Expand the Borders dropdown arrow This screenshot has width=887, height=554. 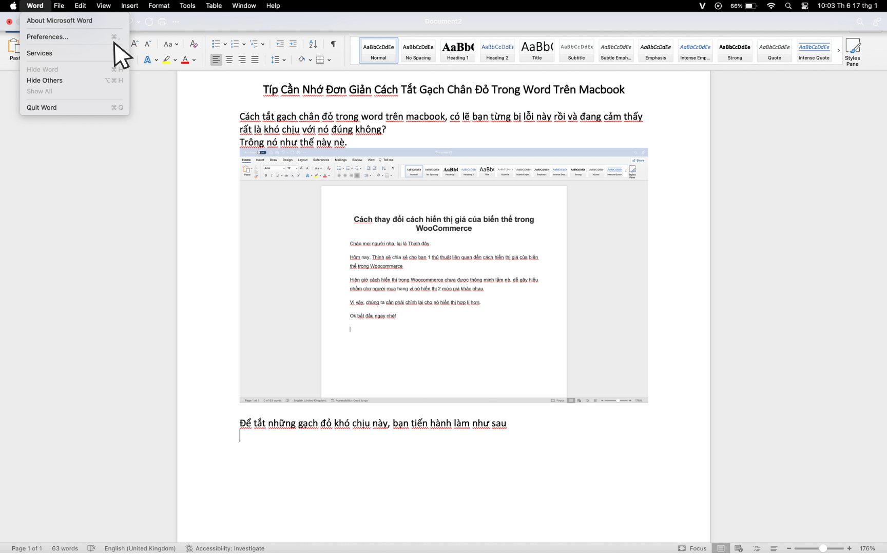(329, 60)
